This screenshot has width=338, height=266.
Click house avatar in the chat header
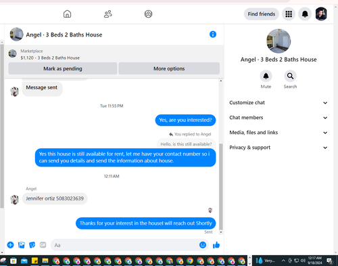pyautogui.click(x=16, y=35)
